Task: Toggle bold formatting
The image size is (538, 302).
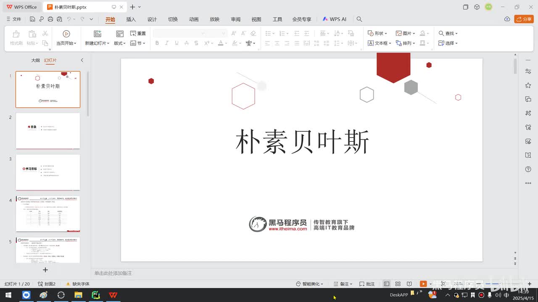Action: click(x=157, y=43)
